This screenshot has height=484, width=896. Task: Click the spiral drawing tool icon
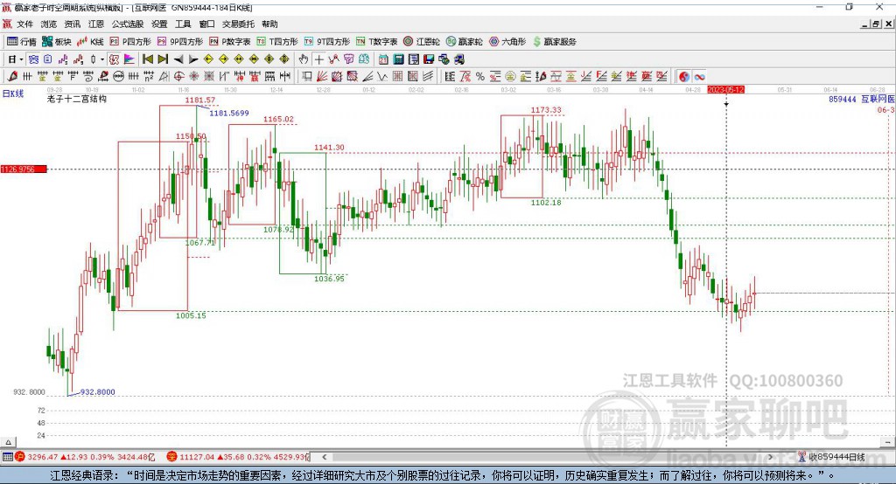click(88, 77)
